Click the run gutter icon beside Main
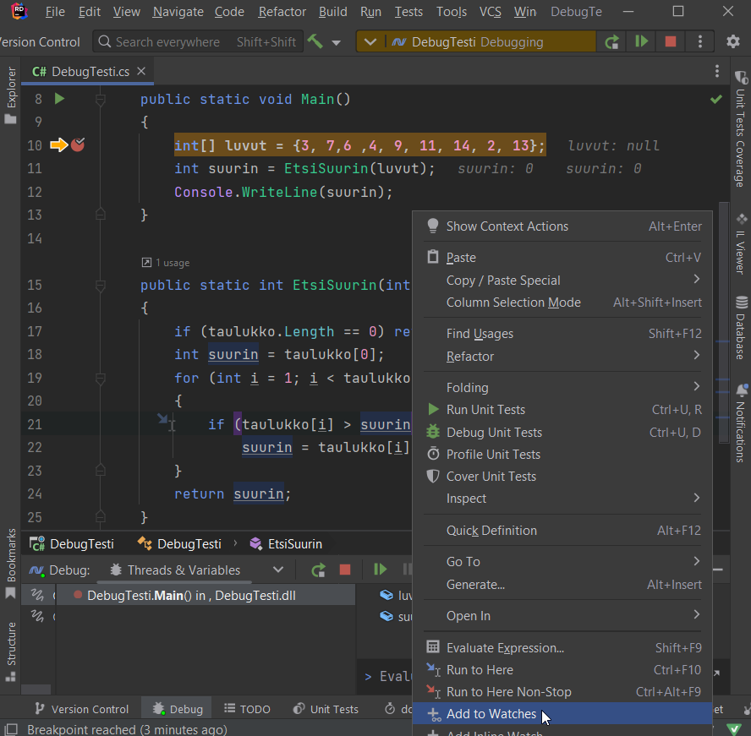 (x=59, y=99)
